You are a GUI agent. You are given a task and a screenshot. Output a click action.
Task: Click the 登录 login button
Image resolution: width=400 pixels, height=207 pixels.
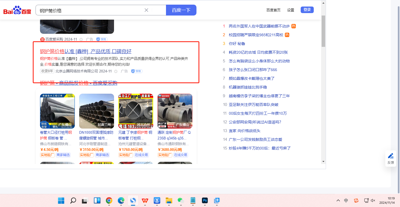click(307, 10)
